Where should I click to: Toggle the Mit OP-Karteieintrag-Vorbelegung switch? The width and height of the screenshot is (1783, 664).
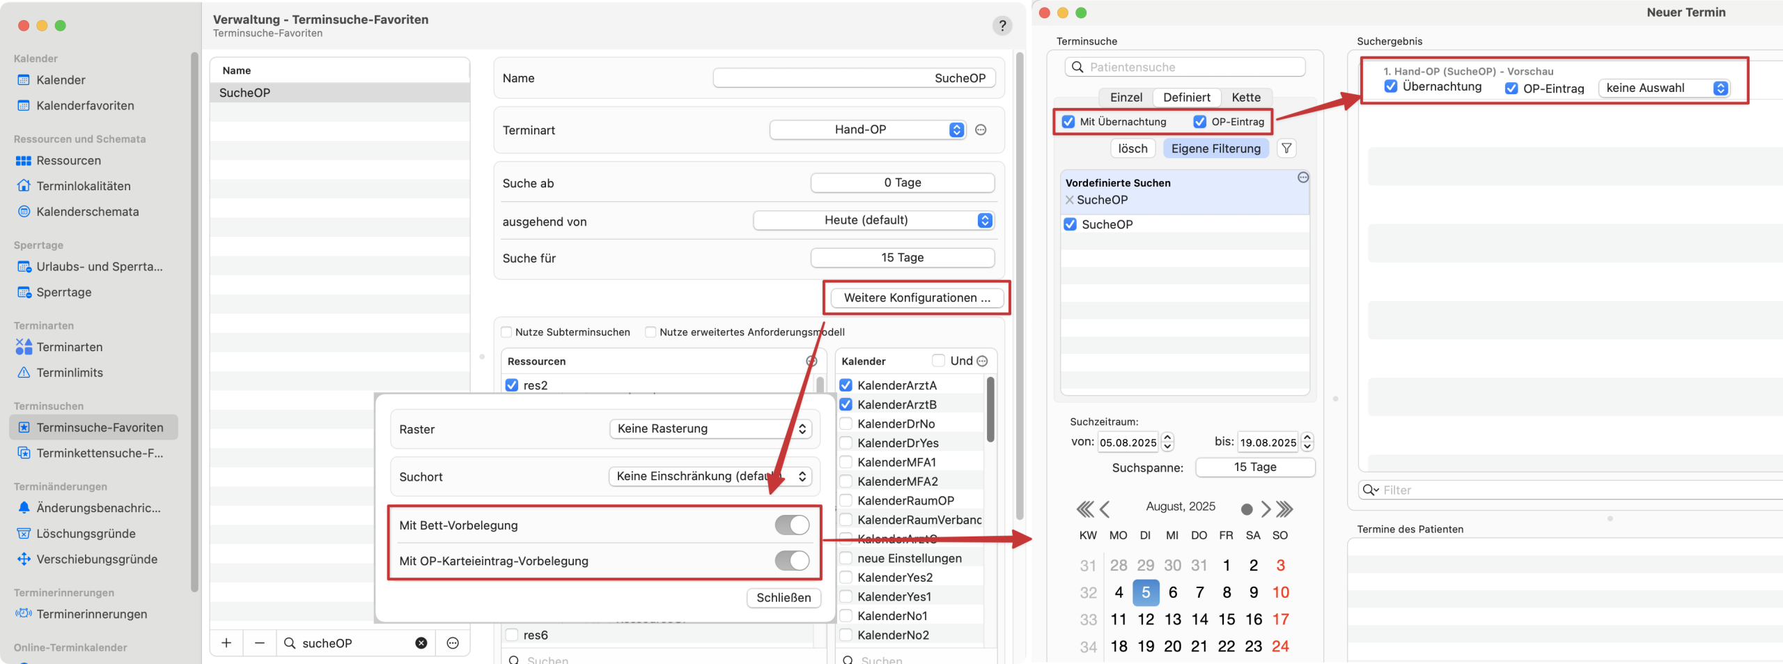(x=792, y=561)
